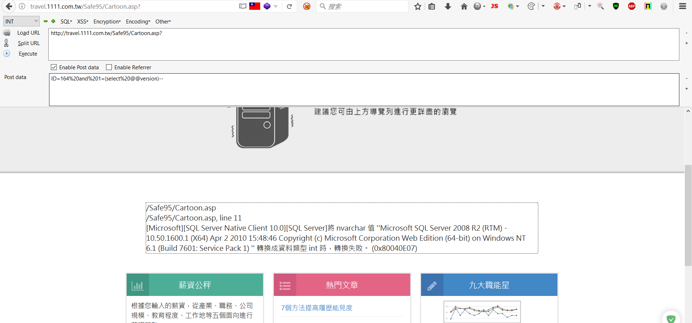The image size is (692, 323).
Task: Click the page vertical scrollbar thumb
Action: pyautogui.click(x=688, y=215)
